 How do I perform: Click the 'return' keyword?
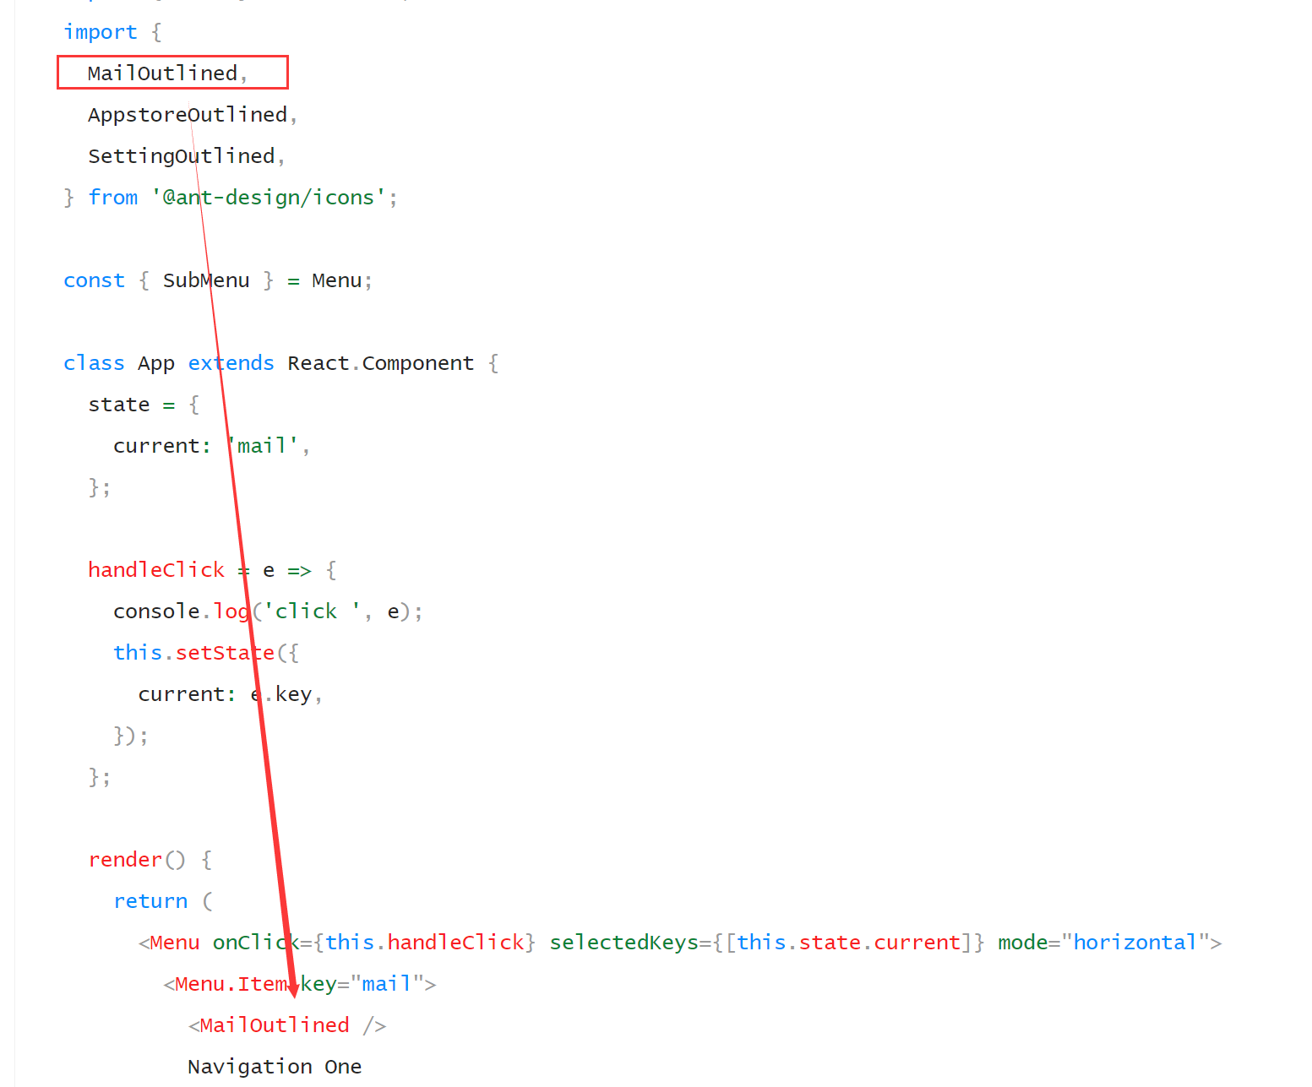150,901
